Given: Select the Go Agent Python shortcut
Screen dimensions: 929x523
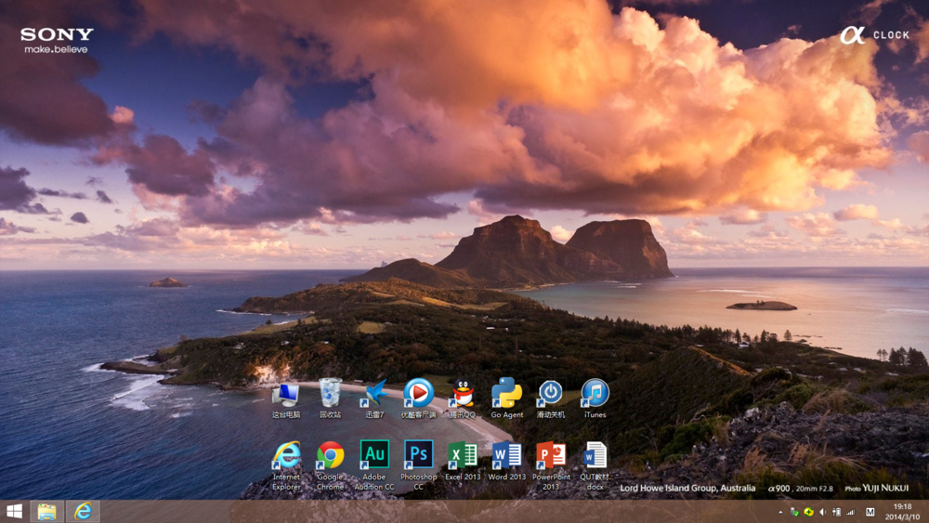Looking at the screenshot, I should (x=506, y=399).
